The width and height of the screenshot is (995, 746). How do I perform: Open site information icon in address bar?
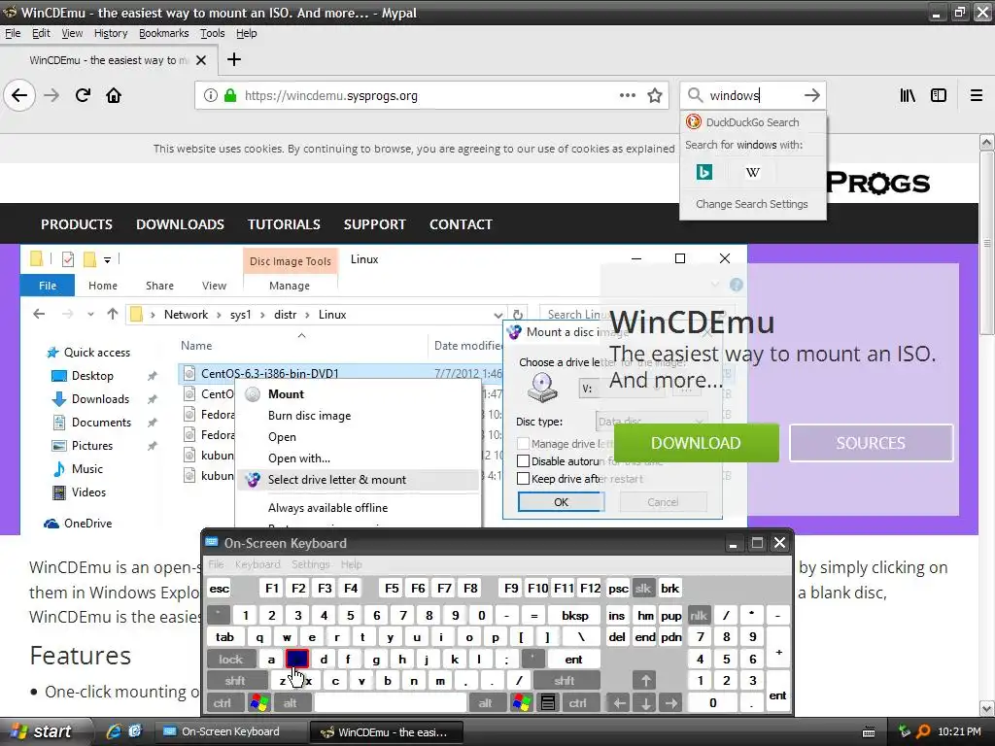[210, 96]
